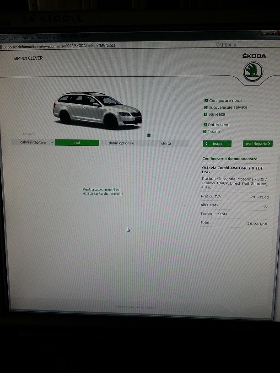Click the Škoda winged arrow logo
The height and width of the screenshot is (373, 280).
(253, 71)
